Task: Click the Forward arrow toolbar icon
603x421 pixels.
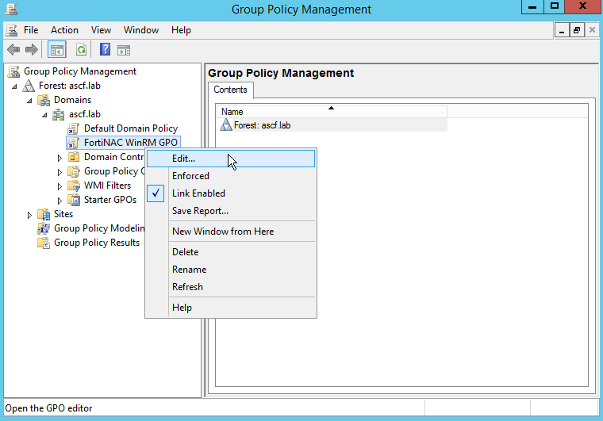Action: point(32,49)
